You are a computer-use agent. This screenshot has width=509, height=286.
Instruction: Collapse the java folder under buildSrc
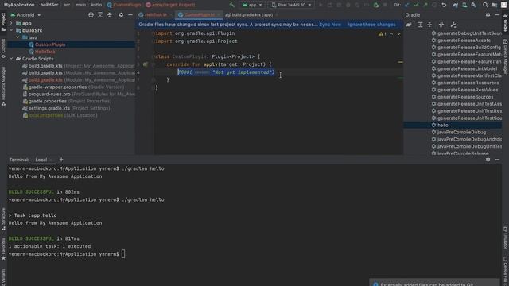17,37
